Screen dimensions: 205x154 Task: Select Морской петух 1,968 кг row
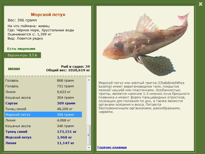pos(43,137)
